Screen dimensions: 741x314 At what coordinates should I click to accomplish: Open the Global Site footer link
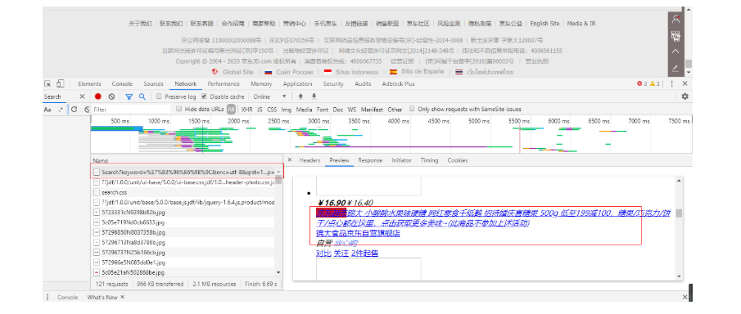click(x=237, y=72)
